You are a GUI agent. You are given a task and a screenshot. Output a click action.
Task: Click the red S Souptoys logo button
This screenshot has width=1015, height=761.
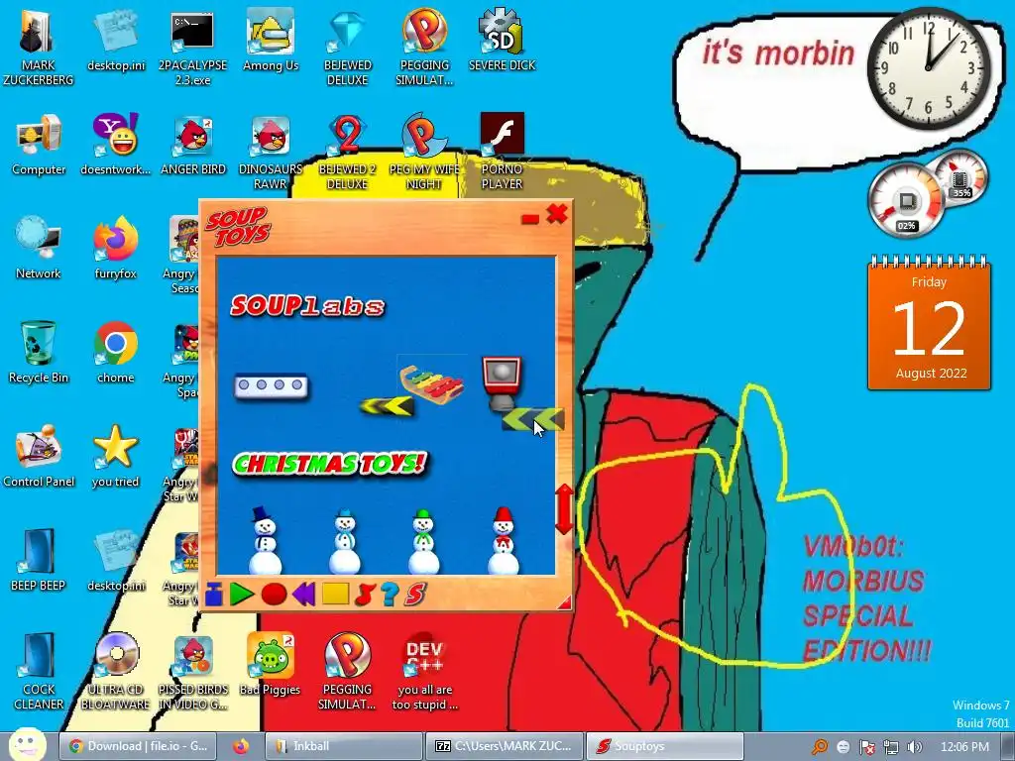[415, 595]
